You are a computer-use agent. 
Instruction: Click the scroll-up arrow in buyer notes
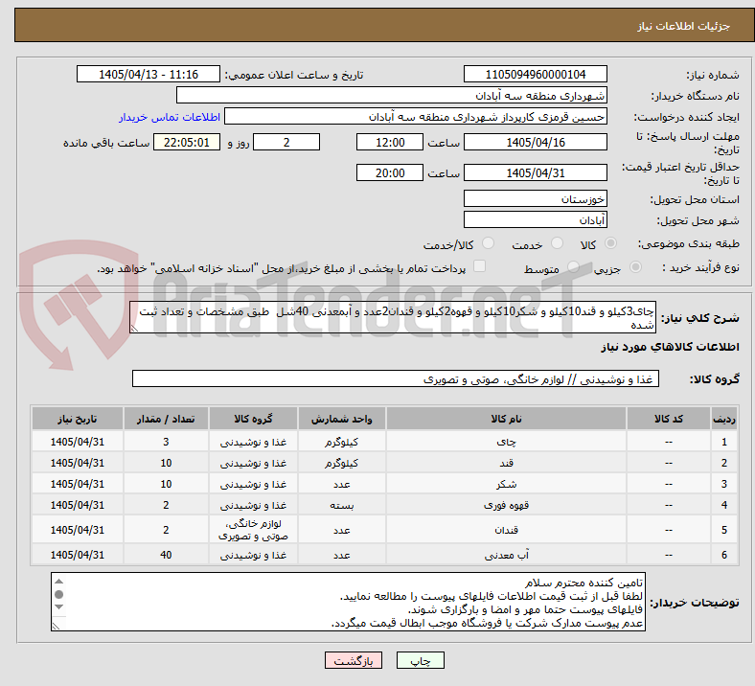(59, 582)
